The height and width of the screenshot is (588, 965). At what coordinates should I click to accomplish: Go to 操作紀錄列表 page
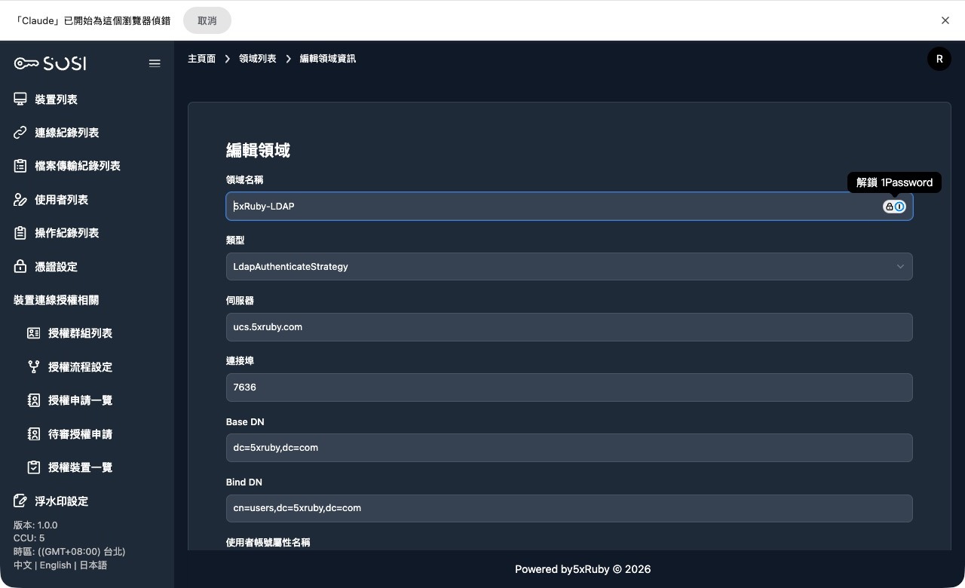click(66, 233)
